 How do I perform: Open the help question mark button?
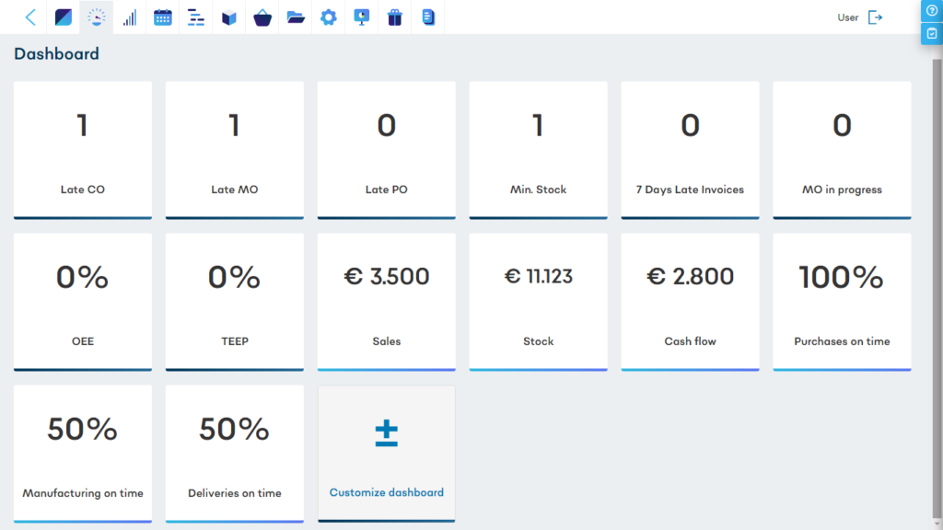(931, 10)
